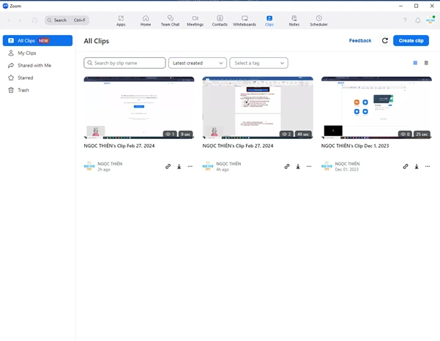
Task: Open the Latest created sort dropdown
Action: [x=198, y=63]
